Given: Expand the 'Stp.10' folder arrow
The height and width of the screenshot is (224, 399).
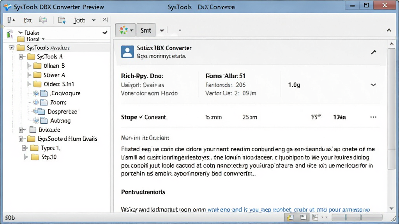Looking at the screenshot, I should pyautogui.click(x=26, y=157).
